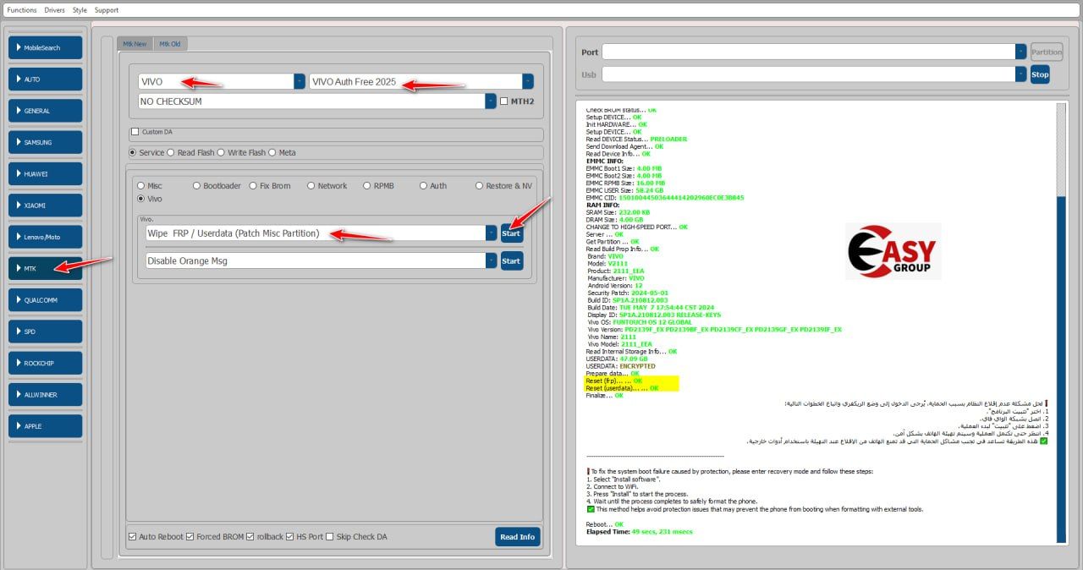Select the ALLWINNER sidebar category
The width and height of the screenshot is (1083, 570).
click(45, 395)
